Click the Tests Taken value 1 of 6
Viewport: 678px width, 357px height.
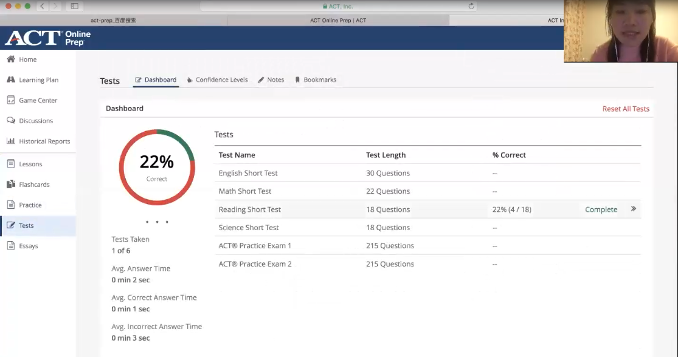click(120, 250)
